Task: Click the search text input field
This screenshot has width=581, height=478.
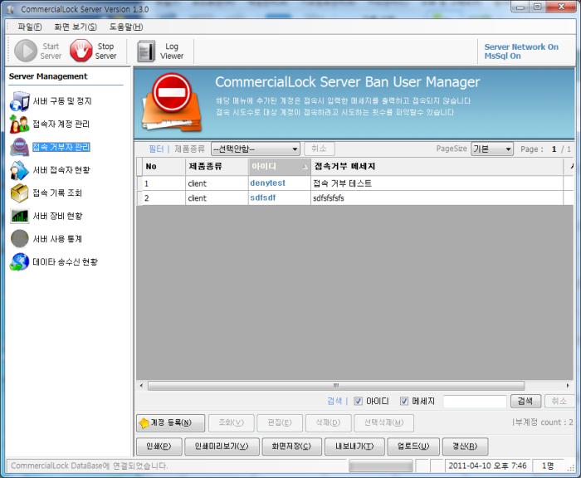Action: pyautogui.click(x=475, y=401)
